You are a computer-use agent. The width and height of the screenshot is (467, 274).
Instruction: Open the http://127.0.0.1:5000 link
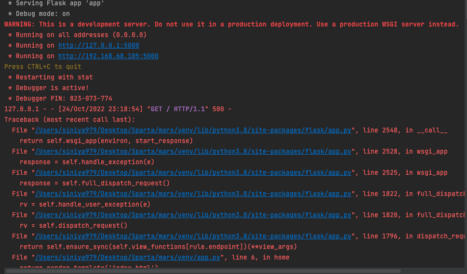99,46
